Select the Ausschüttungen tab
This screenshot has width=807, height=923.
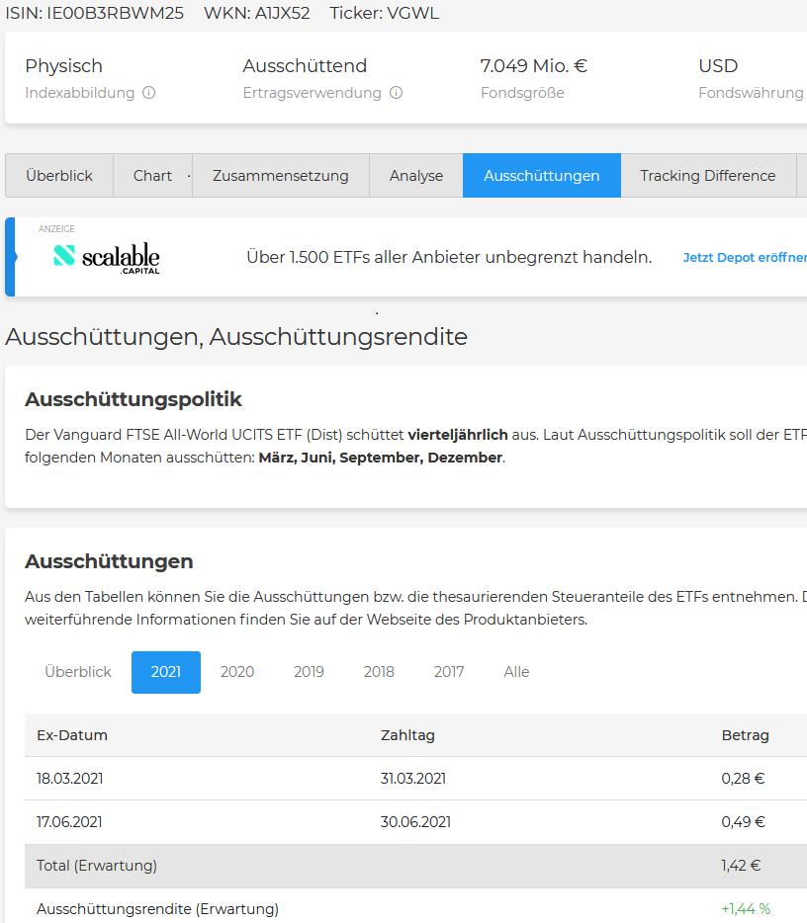pyautogui.click(x=541, y=176)
